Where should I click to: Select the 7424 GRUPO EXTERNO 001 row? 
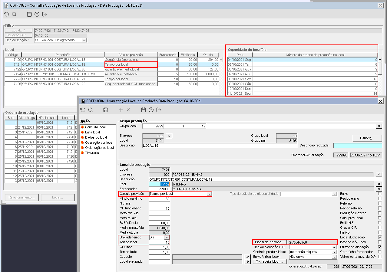coord(112,74)
